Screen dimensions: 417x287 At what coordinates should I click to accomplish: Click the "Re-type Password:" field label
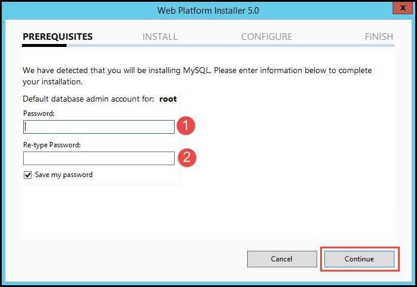click(x=52, y=145)
